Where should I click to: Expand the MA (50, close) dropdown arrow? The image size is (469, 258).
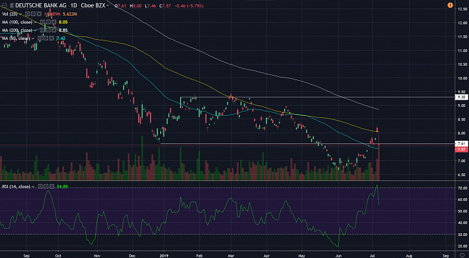pyautogui.click(x=33, y=38)
